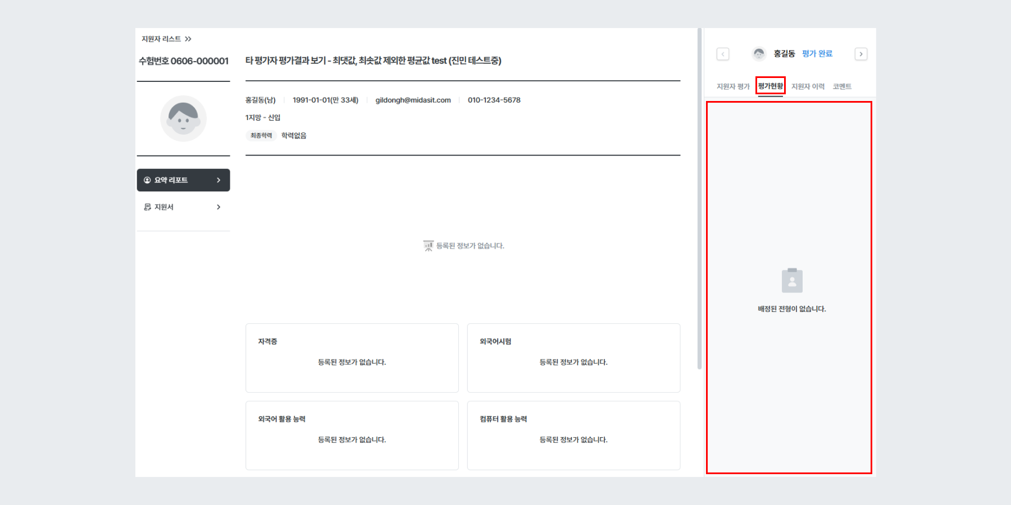Expand the 지원서 section via its chevron
The height and width of the screenshot is (505, 1011).
[x=218, y=206]
